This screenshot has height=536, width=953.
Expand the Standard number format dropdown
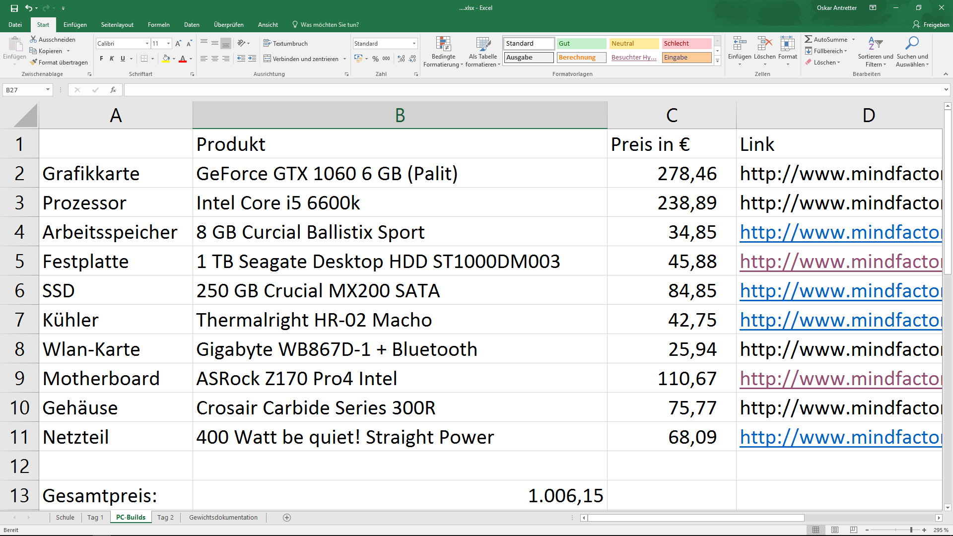point(414,44)
